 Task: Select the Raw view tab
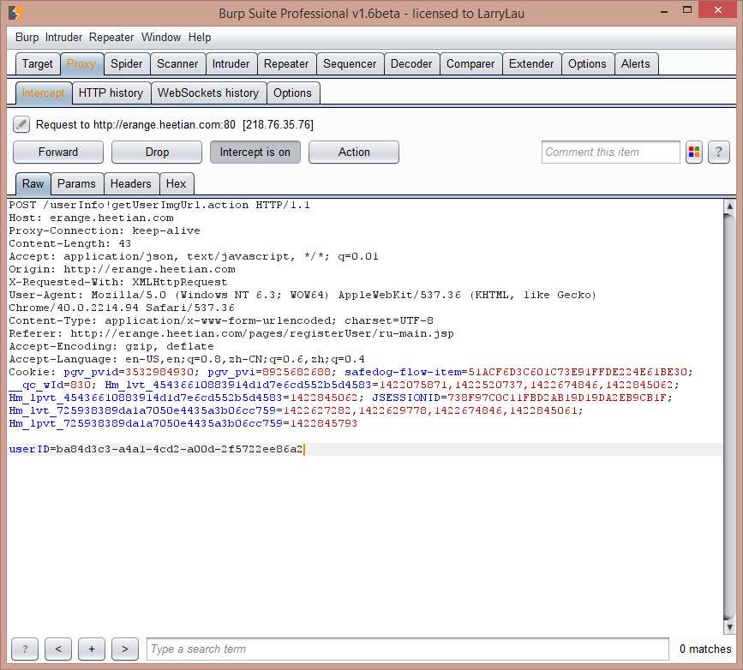tap(33, 184)
